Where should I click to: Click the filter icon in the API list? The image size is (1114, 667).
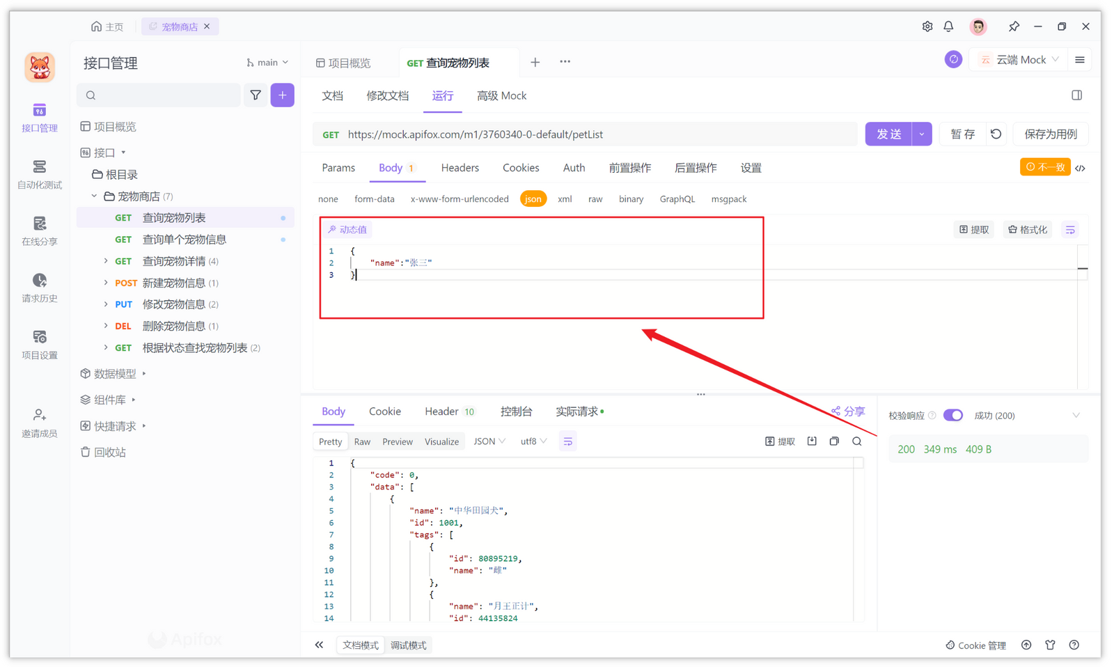256,95
